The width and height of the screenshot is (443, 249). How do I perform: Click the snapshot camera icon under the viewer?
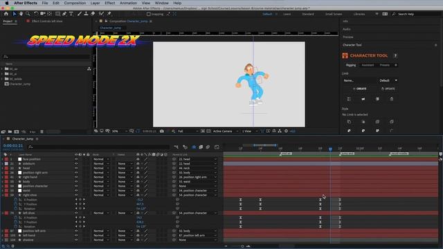click(161, 131)
